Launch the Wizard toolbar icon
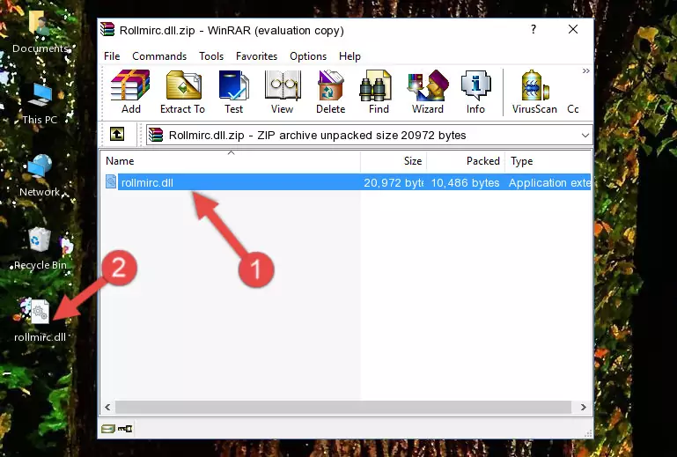677x457 pixels. coord(428,92)
